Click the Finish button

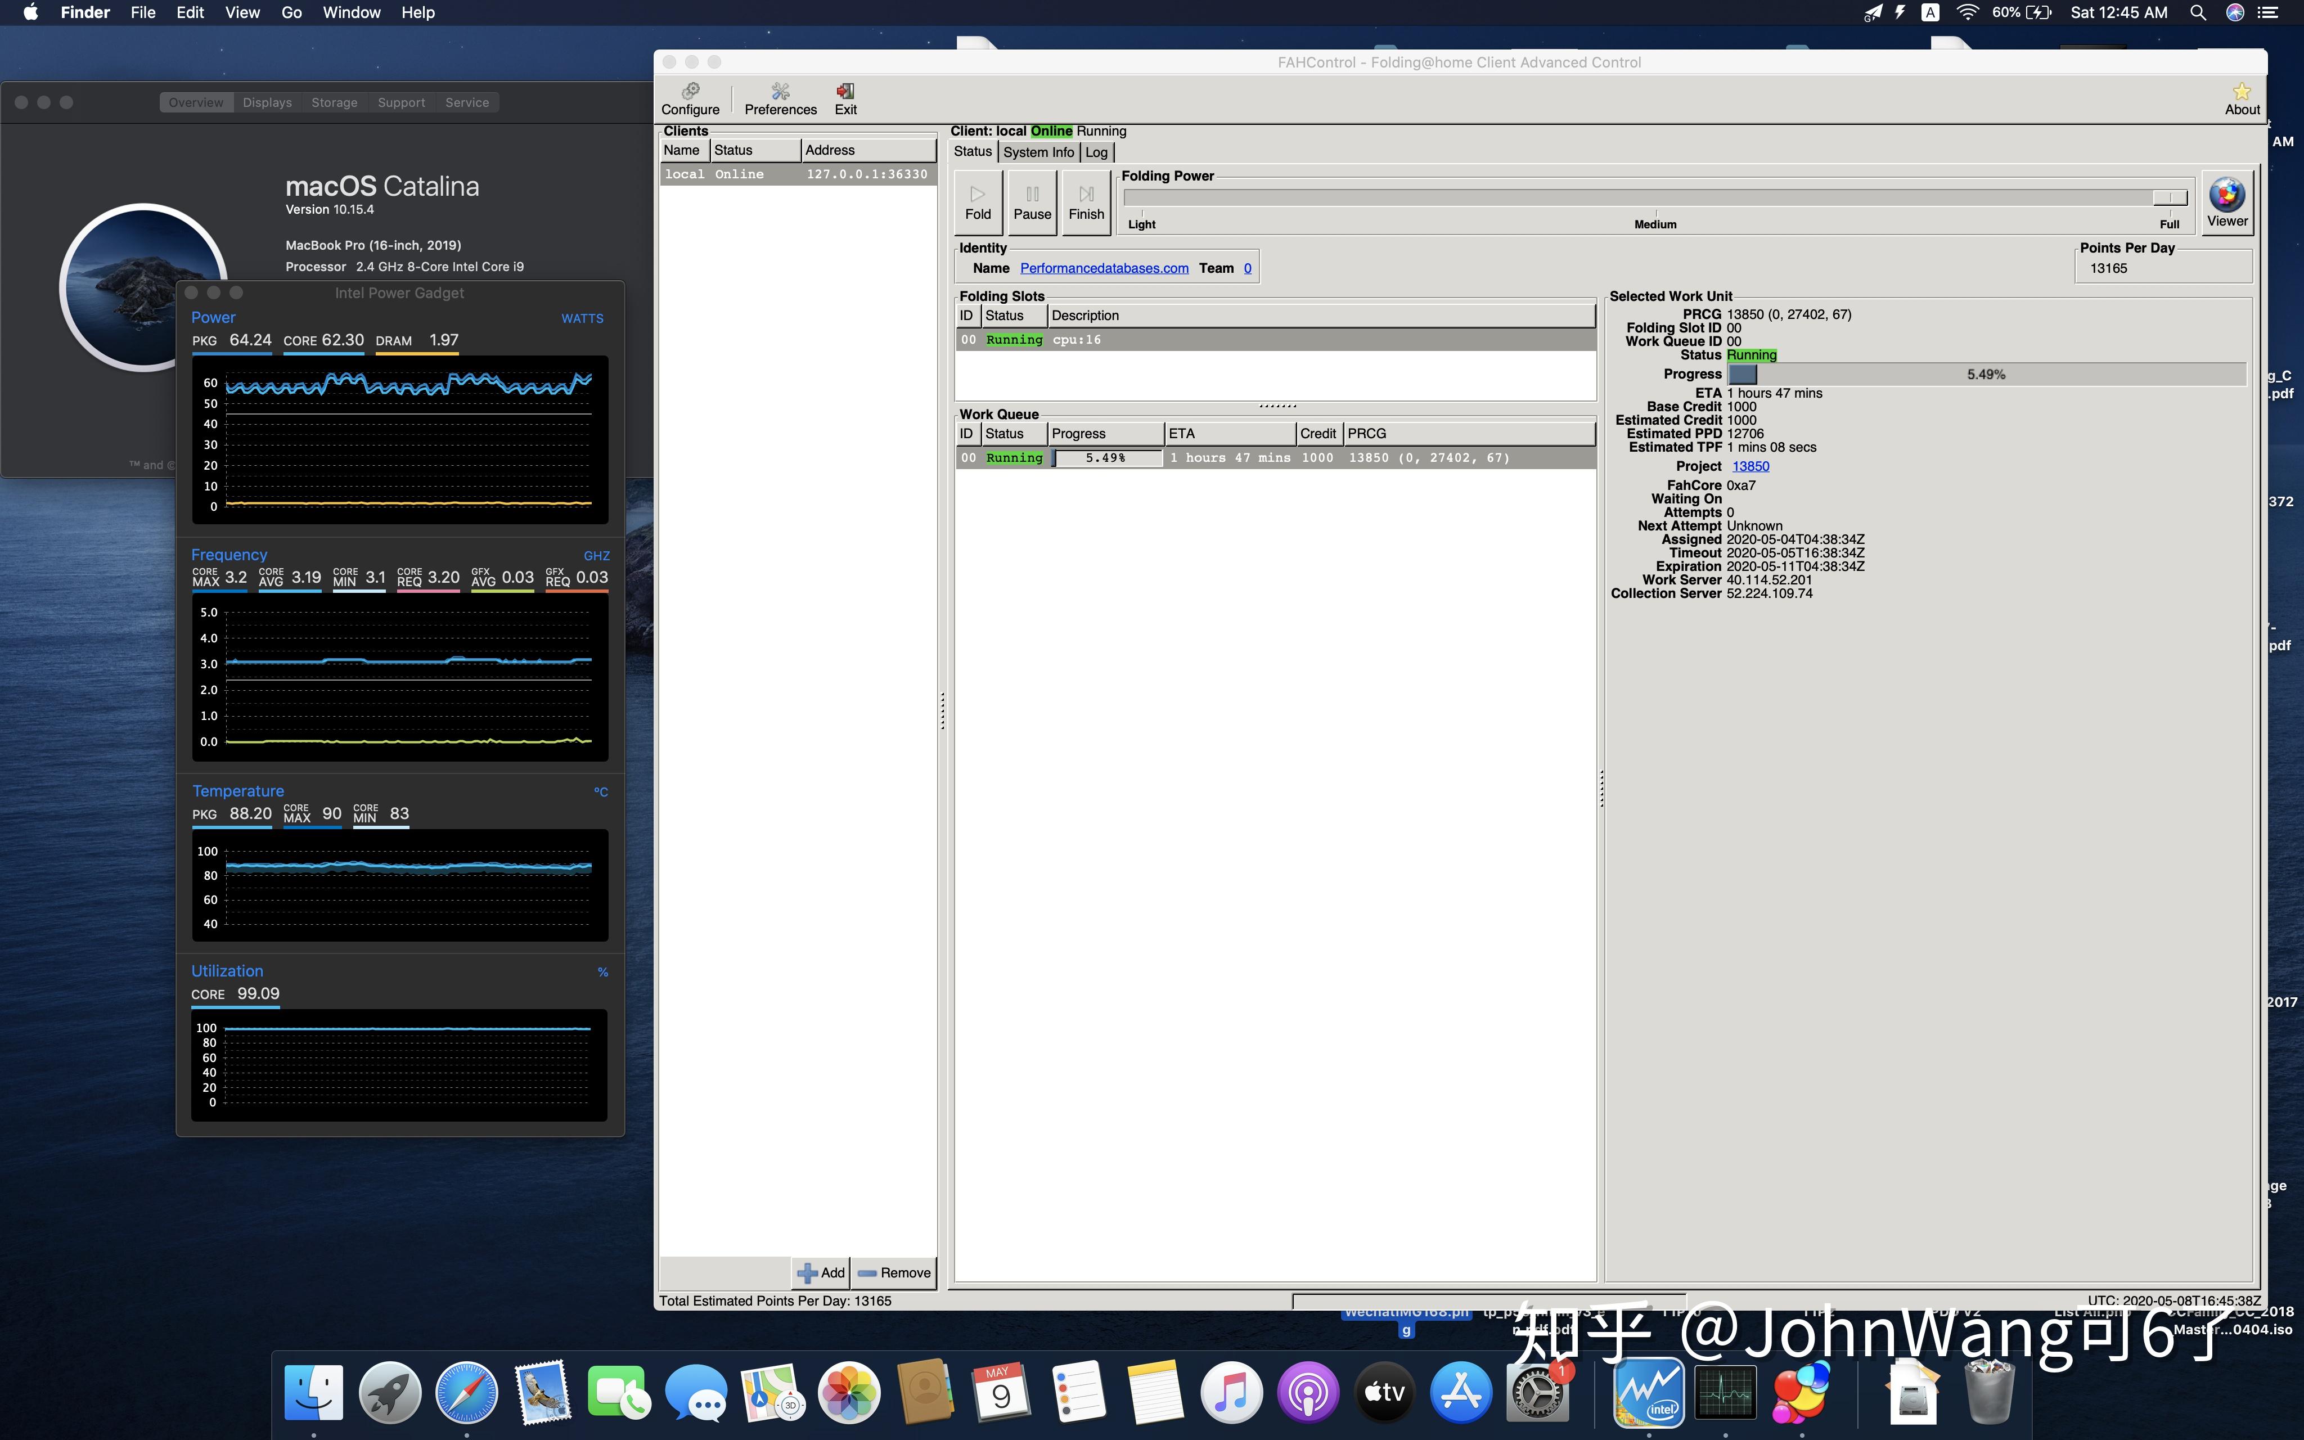tap(1086, 203)
